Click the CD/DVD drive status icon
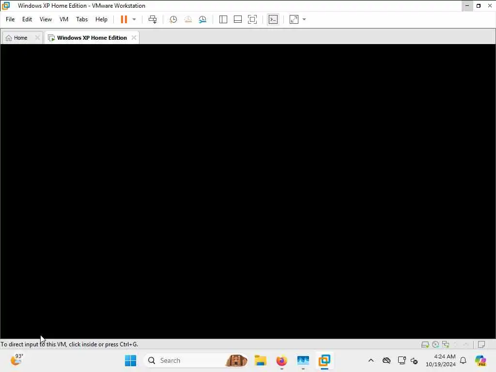Screen dimensions: 496x372 [435, 344]
